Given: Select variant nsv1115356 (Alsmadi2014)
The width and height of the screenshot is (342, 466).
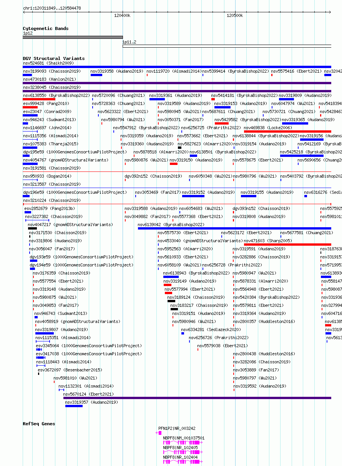Looking at the screenshot, I should (51, 136).
